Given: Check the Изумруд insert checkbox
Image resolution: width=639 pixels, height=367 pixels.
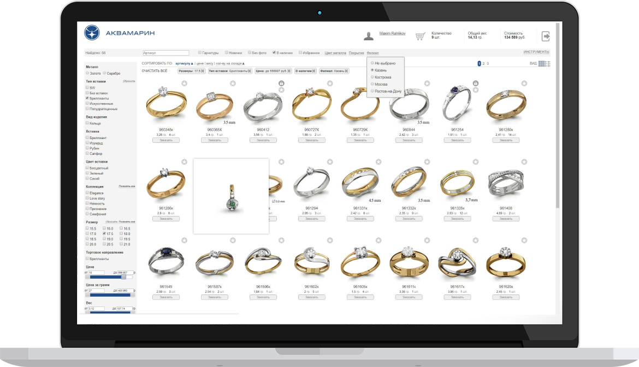Looking at the screenshot, I should coord(87,143).
